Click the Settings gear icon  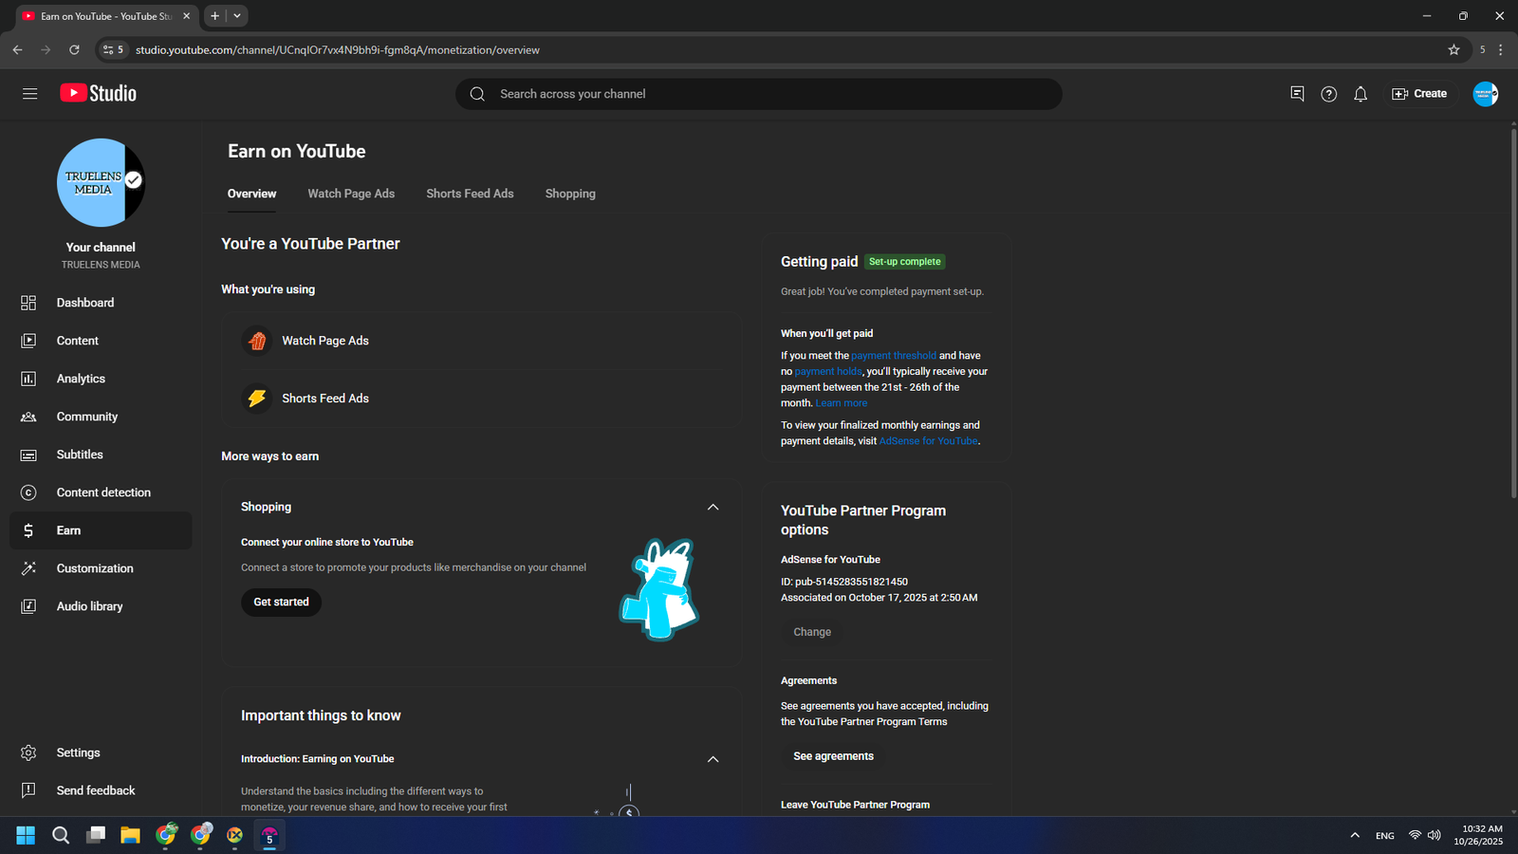(x=28, y=752)
